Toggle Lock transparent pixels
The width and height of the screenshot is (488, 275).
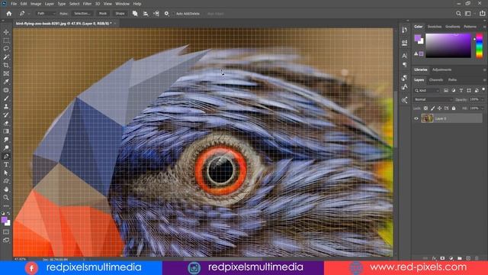click(x=425, y=108)
